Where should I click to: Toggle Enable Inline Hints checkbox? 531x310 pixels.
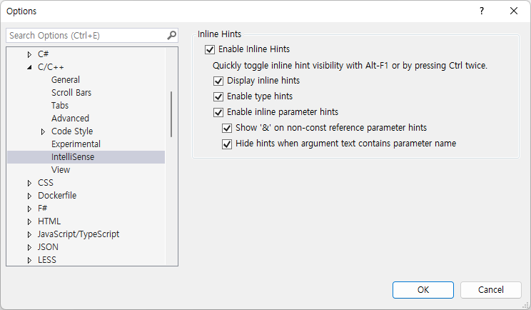click(210, 49)
